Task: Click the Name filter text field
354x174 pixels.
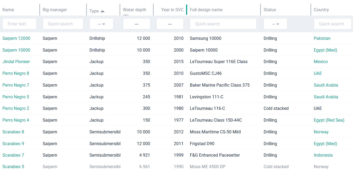Action: coord(20,24)
